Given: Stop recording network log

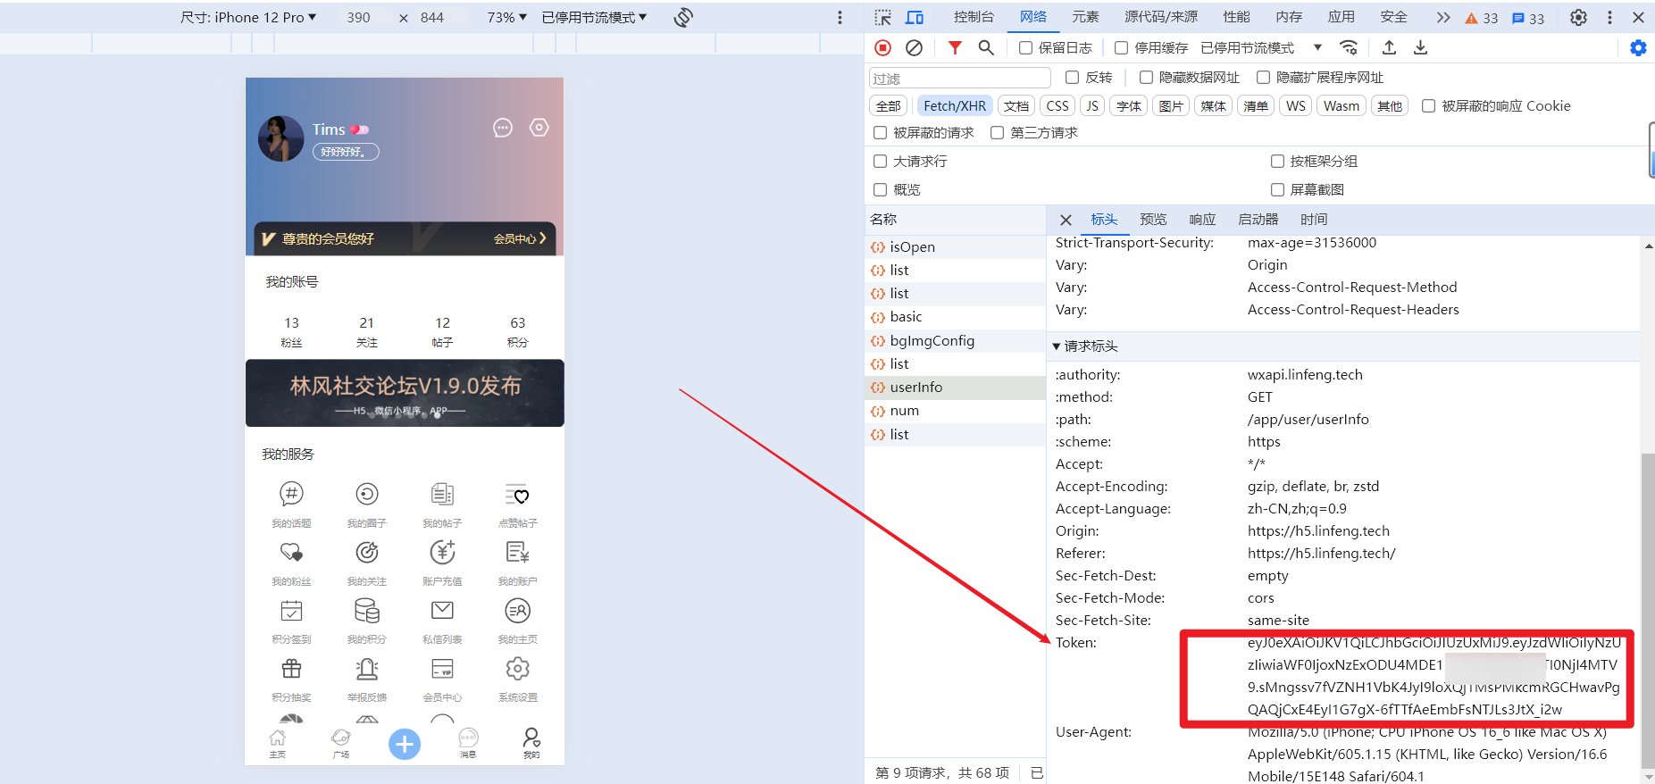Looking at the screenshot, I should [883, 47].
